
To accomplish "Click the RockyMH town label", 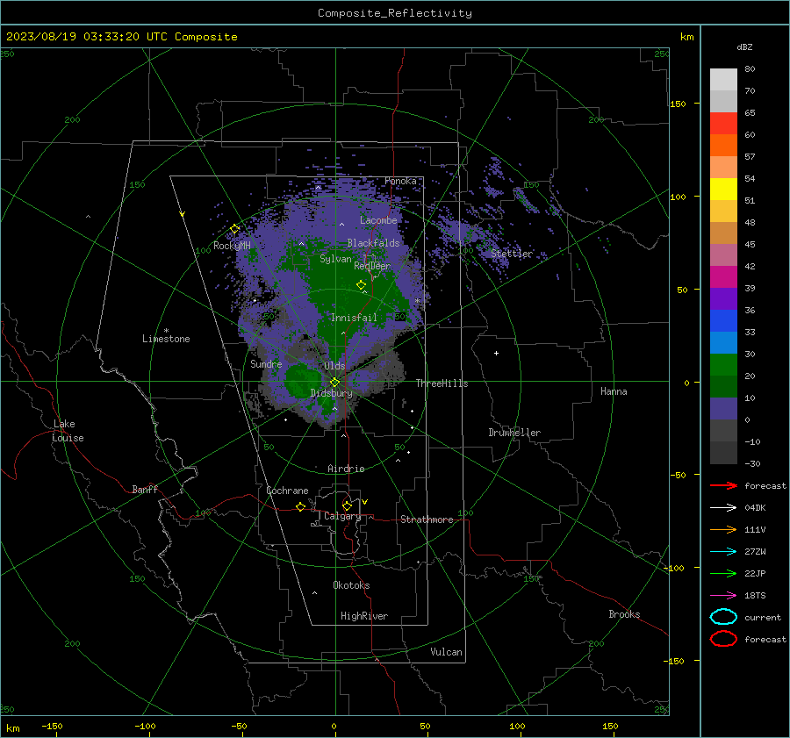I will tap(232, 246).
